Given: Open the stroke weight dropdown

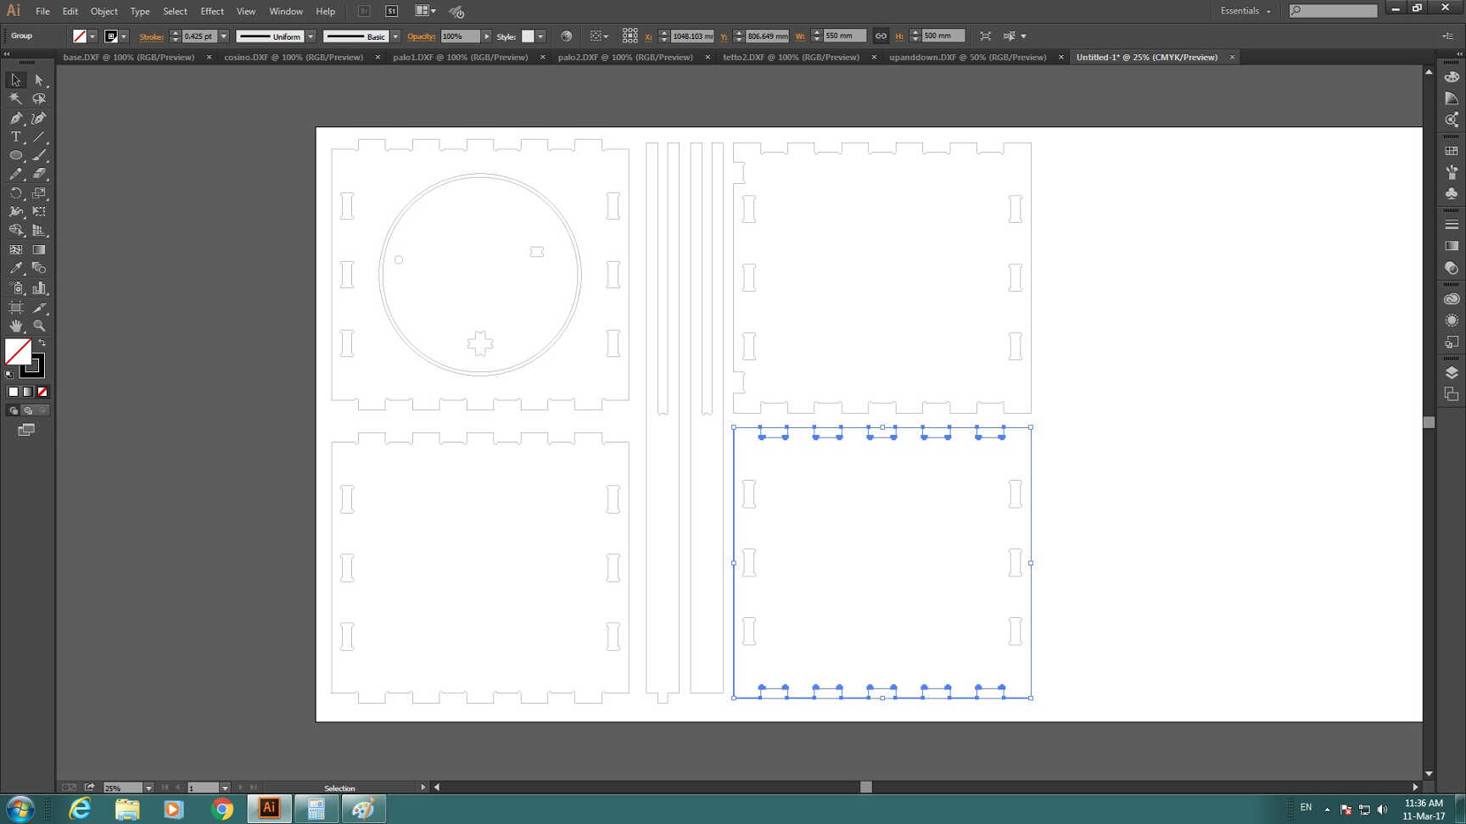Looking at the screenshot, I should pos(224,36).
